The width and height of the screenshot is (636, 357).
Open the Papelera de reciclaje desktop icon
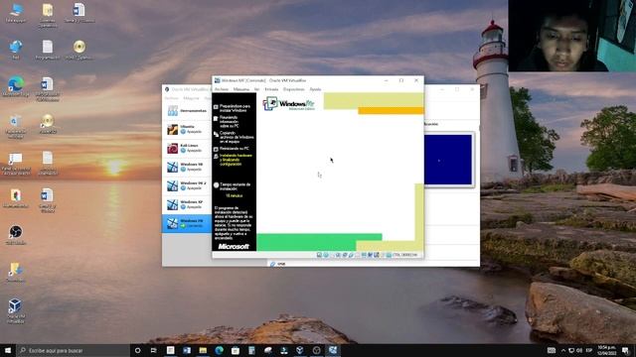point(16,126)
